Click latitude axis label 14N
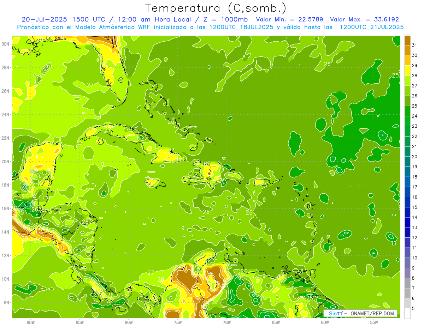The image size is (424, 327). (x=5, y=232)
